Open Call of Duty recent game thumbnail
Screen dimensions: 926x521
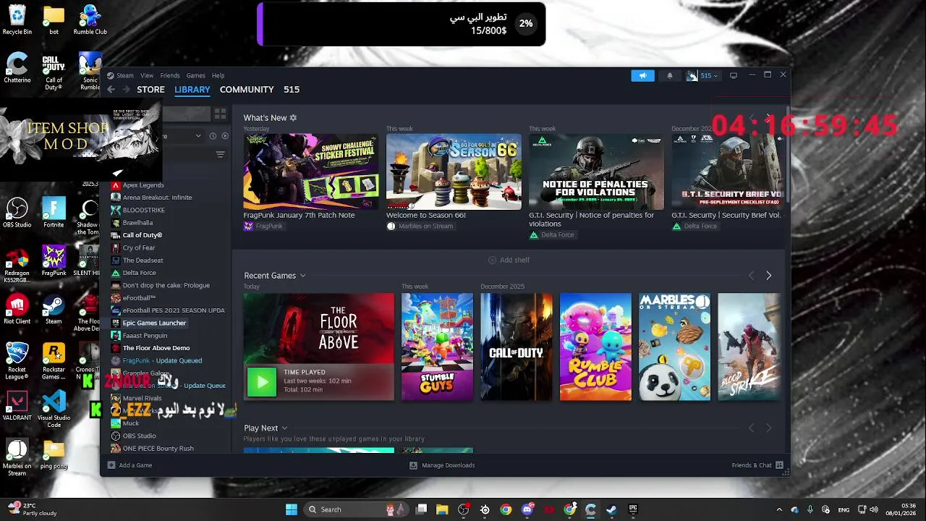(516, 347)
